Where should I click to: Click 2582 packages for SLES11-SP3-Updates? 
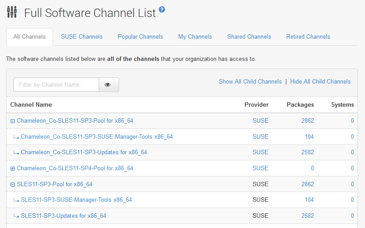(x=308, y=216)
